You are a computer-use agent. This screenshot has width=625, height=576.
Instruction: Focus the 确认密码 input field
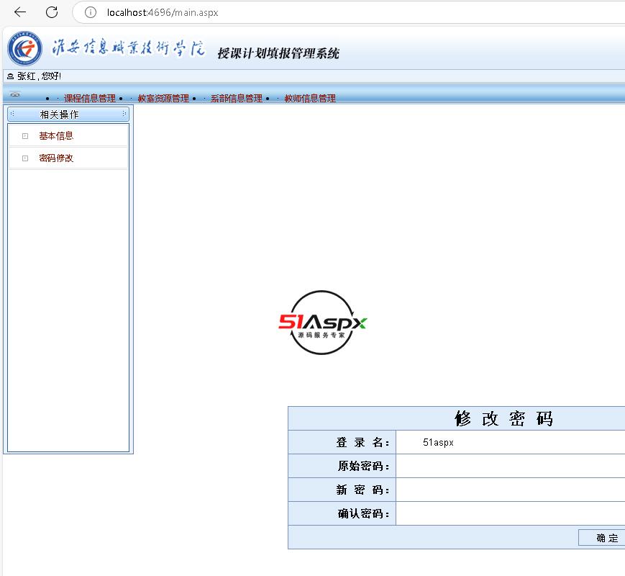click(511, 513)
